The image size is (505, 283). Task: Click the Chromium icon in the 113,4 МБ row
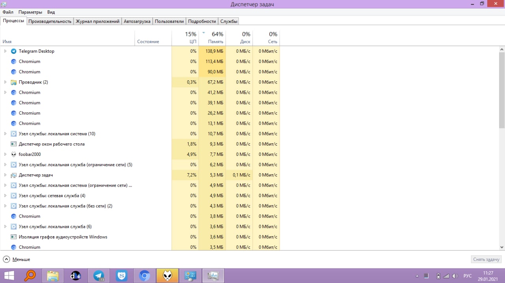tap(14, 61)
